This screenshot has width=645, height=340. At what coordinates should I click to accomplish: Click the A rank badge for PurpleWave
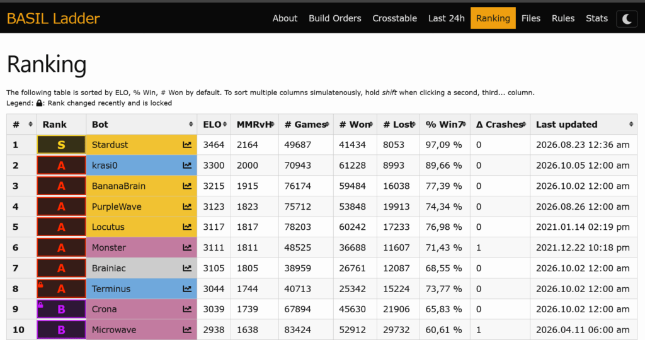pos(61,207)
